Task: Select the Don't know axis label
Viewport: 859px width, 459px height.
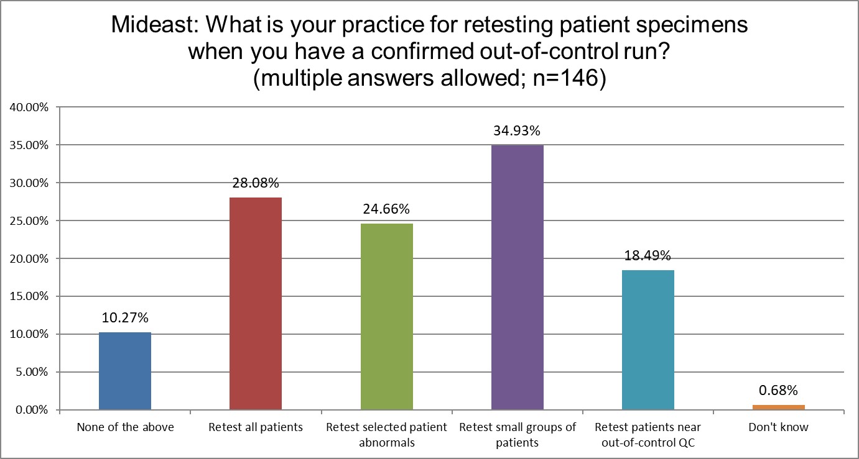Action: click(779, 427)
